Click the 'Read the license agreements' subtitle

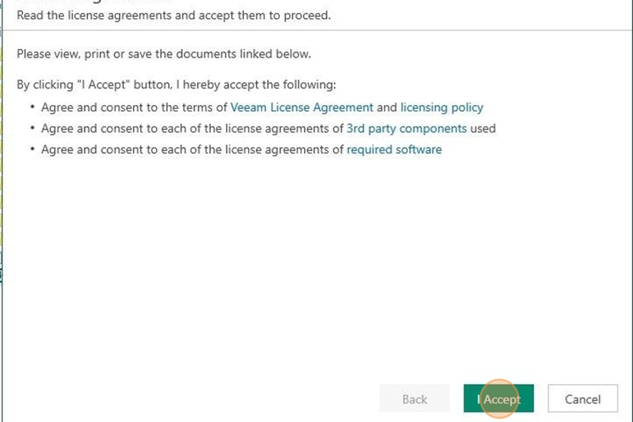pyautogui.click(x=174, y=15)
